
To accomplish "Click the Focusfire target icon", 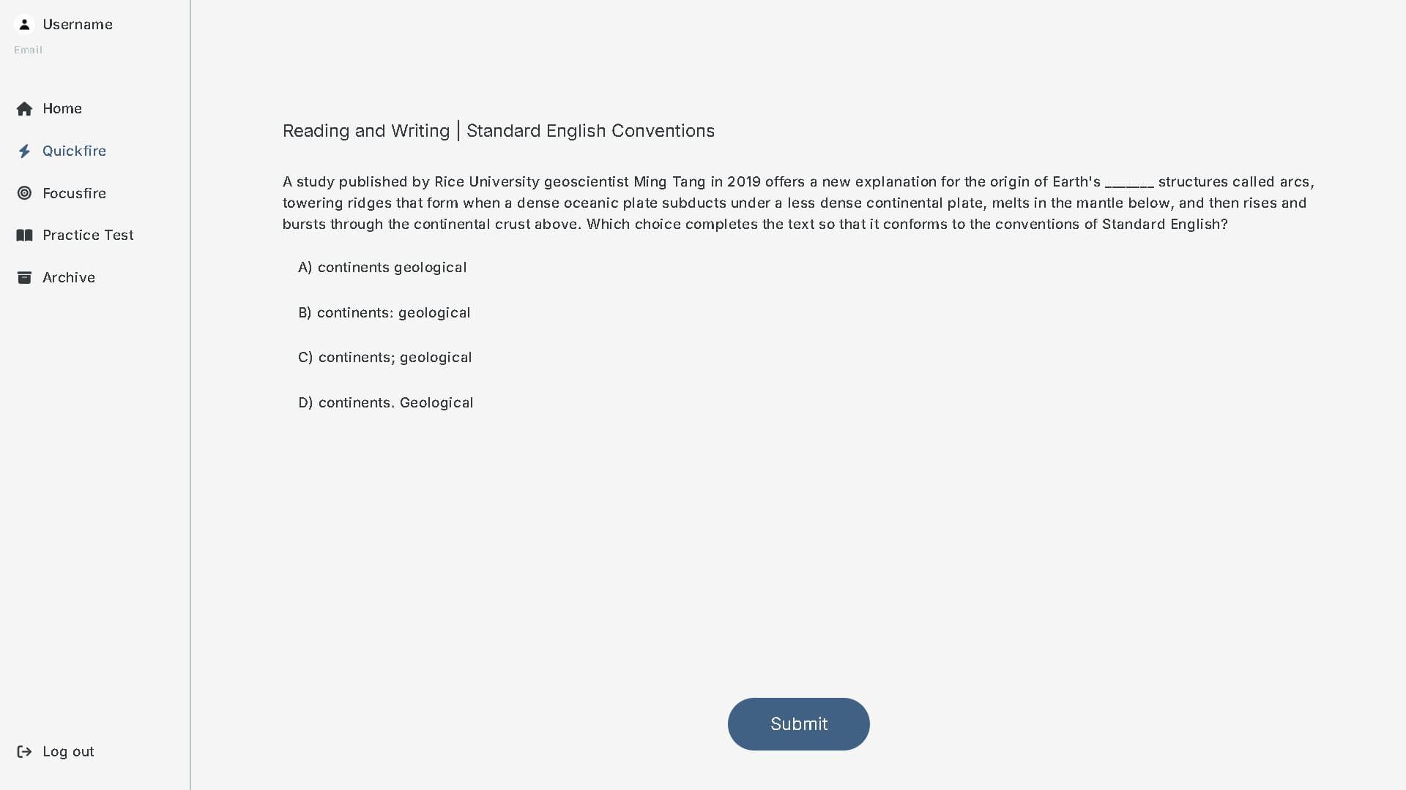I will (24, 193).
